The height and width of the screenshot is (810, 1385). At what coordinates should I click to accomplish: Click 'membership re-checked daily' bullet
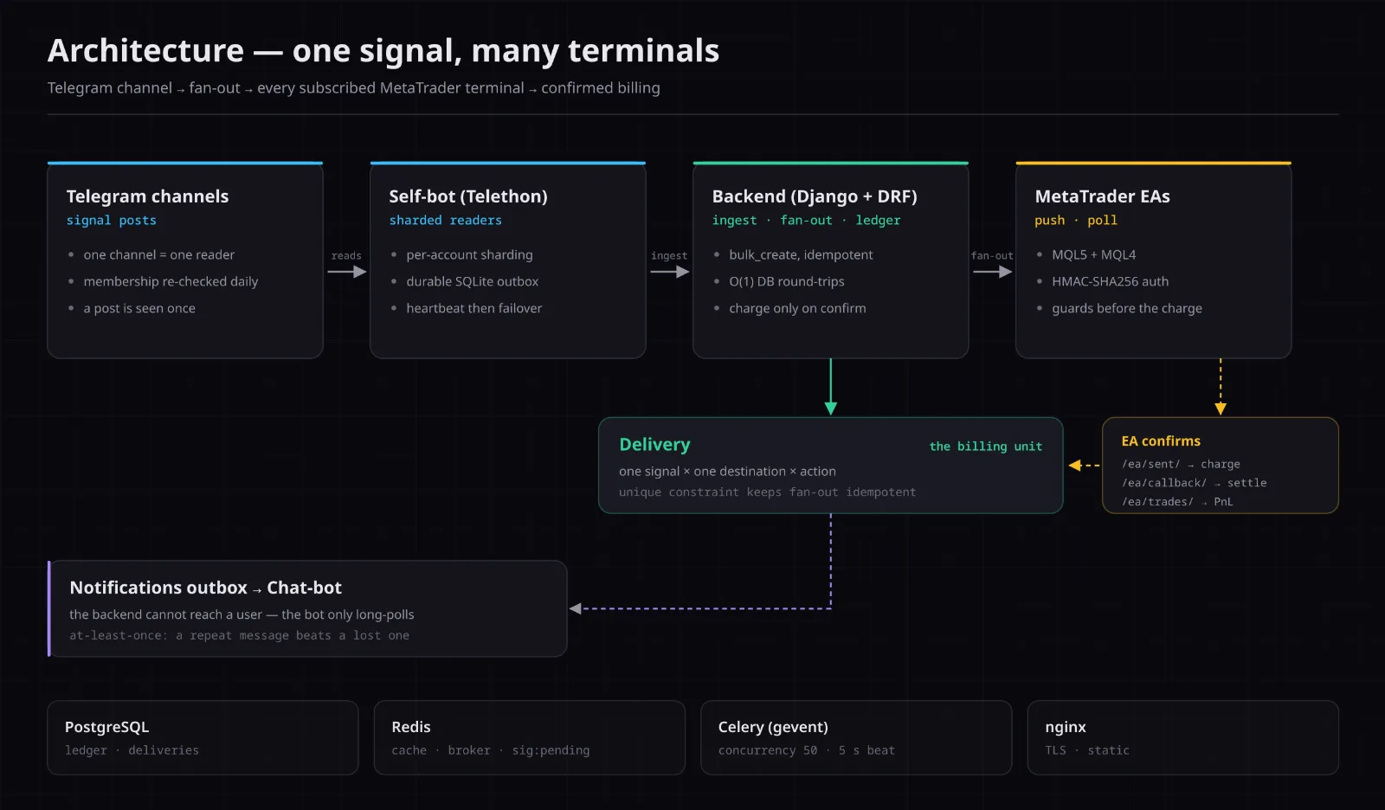pos(171,281)
